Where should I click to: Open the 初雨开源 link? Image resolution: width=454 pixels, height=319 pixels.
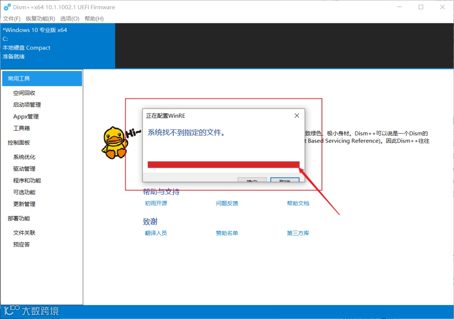[x=156, y=203]
